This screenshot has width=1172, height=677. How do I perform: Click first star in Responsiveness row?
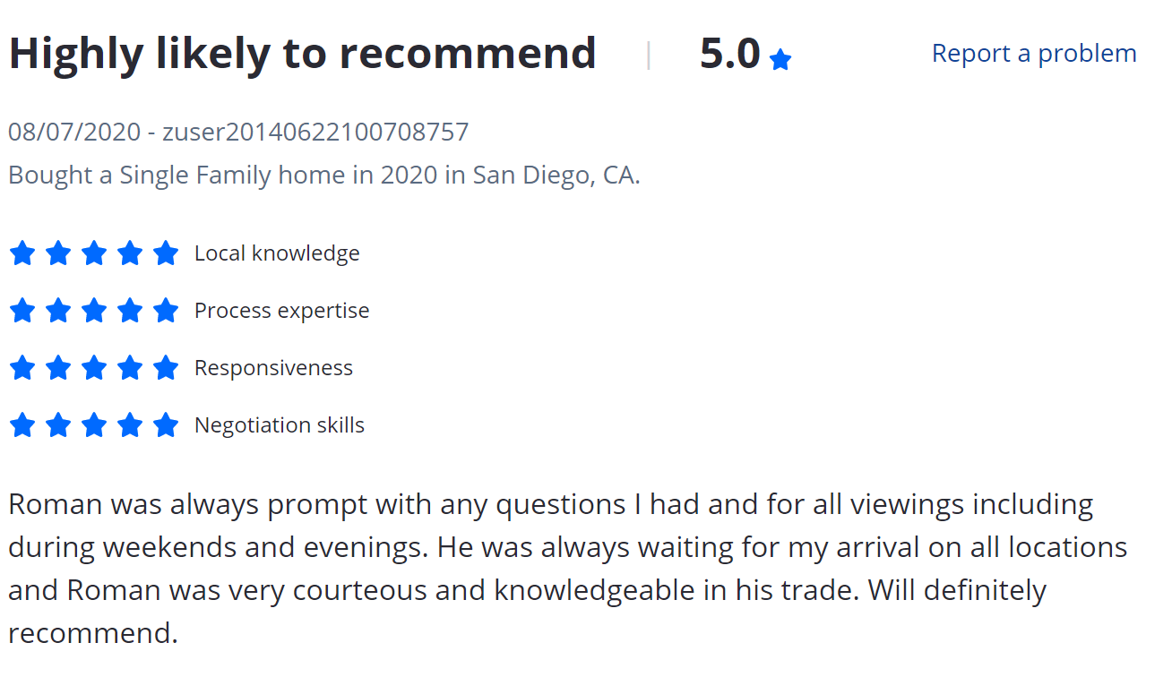pos(22,368)
